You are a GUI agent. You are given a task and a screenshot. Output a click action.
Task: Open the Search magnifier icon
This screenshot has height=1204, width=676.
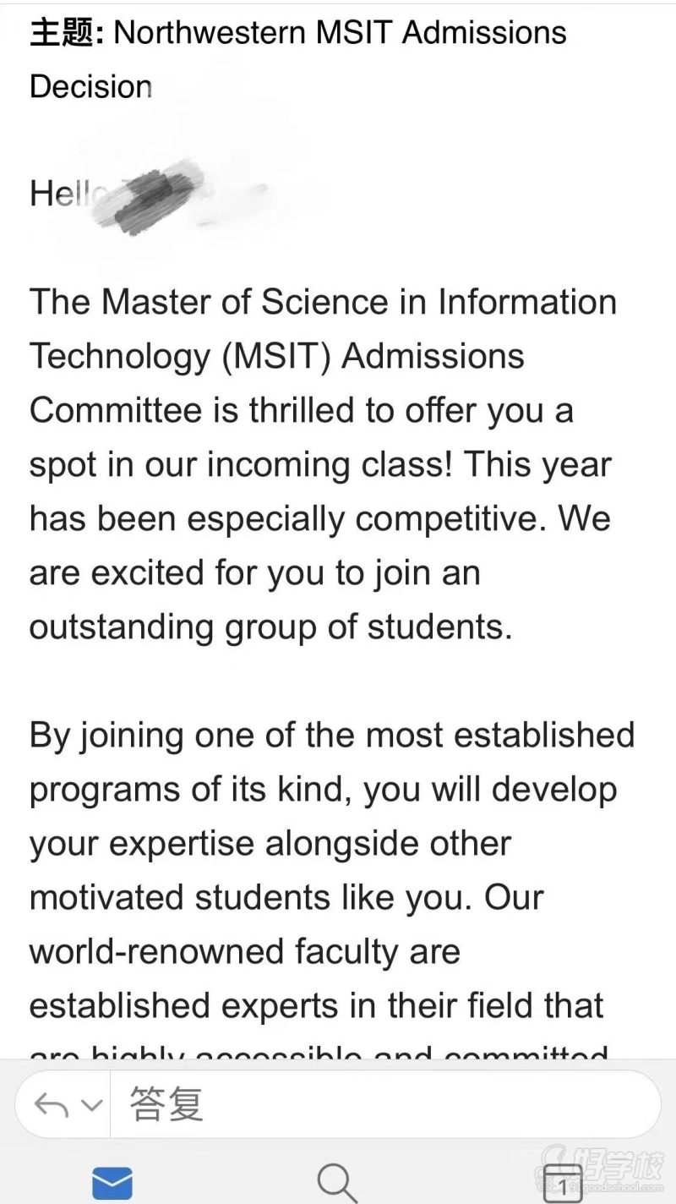click(x=337, y=1182)
